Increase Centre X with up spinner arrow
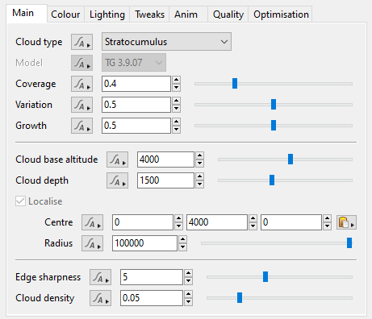 coord(178,218)
